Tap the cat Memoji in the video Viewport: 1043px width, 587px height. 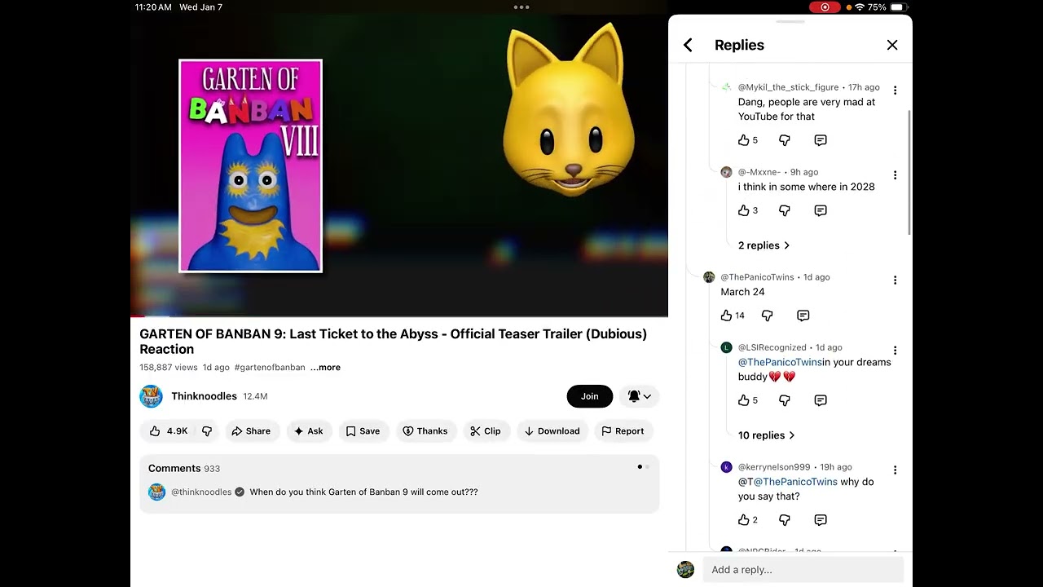[x=569, y=110]
